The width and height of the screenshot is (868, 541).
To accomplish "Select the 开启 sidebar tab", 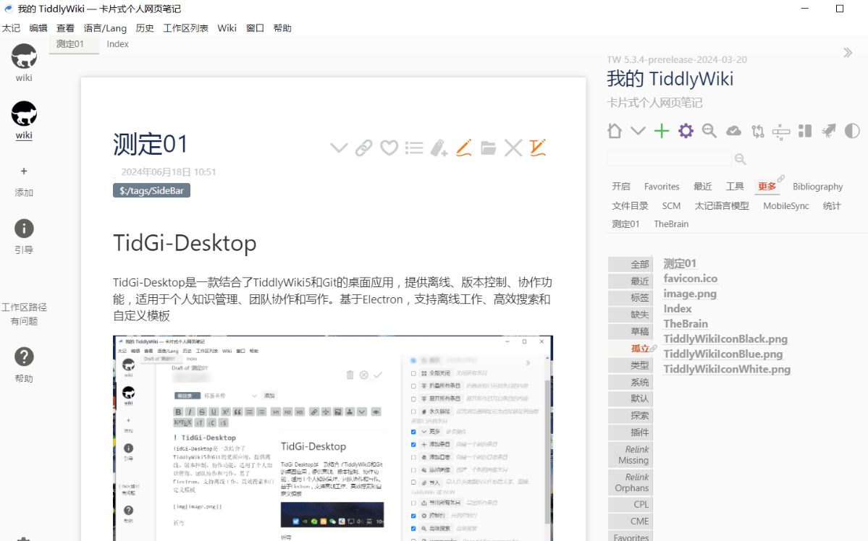I will pyautogui.click(x=621, y=187).
